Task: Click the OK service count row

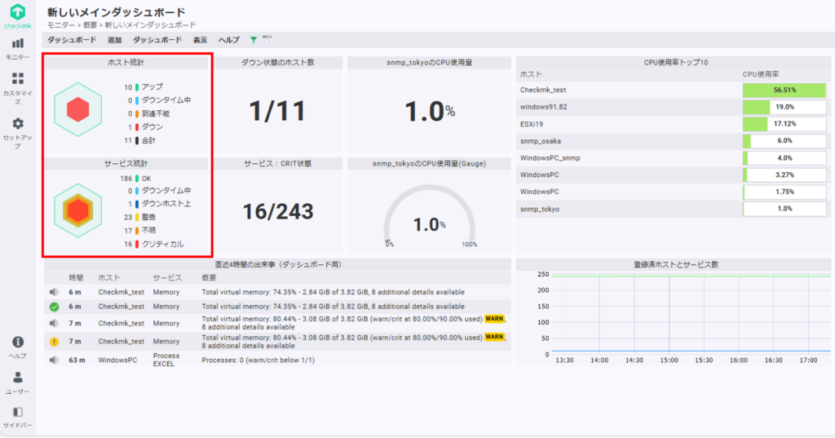Action: 136,179
